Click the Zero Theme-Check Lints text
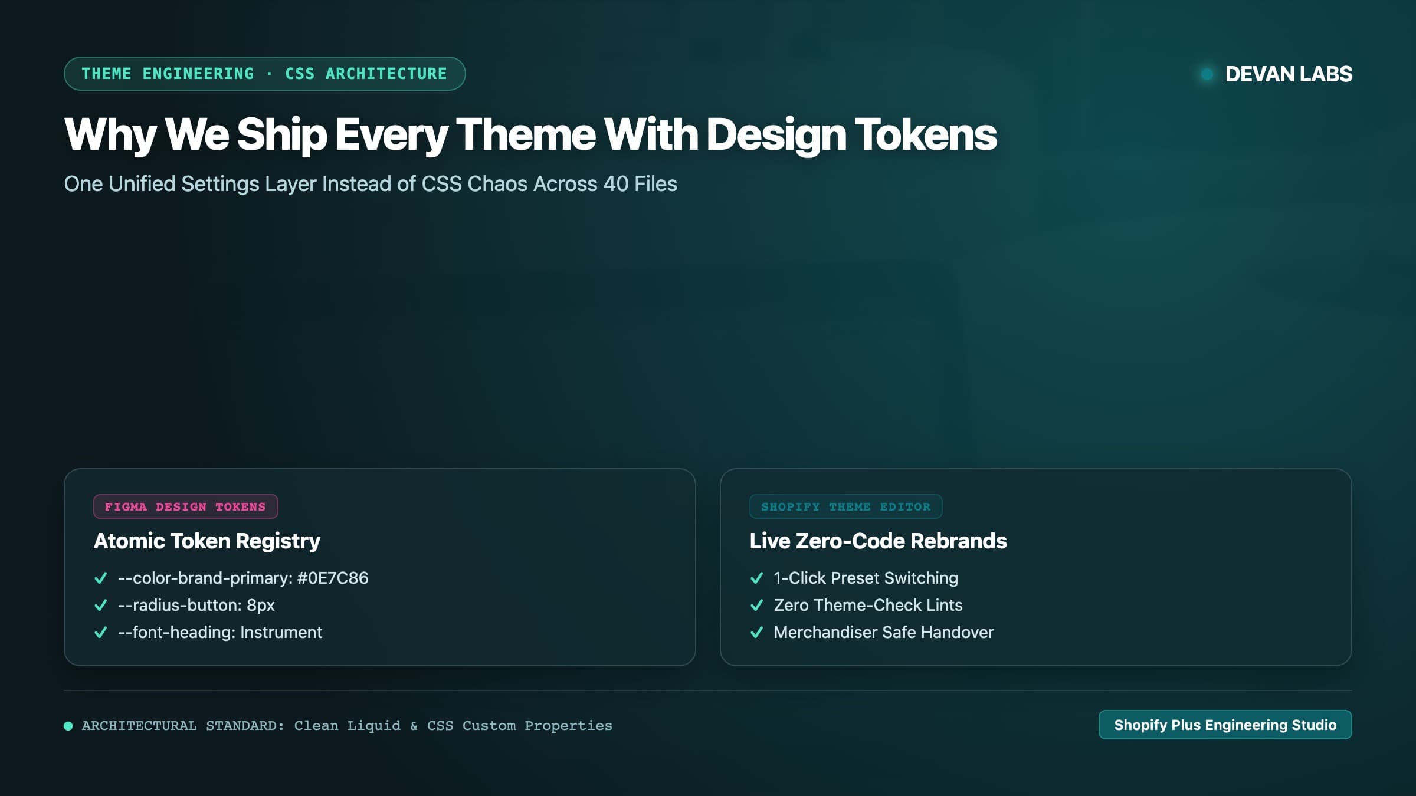This screenshot has height=796, width=1416. pos(868,605)
